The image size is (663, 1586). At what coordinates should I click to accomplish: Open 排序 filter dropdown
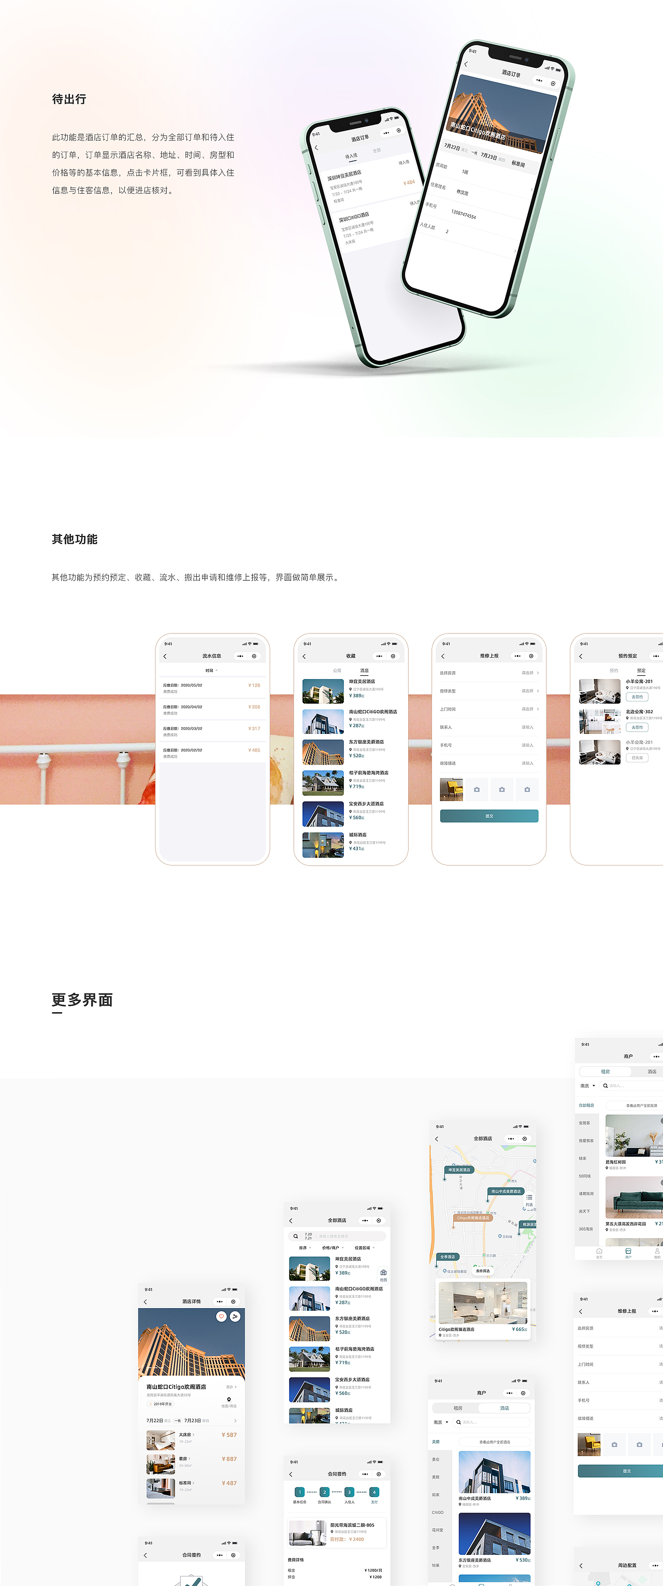305,1248
